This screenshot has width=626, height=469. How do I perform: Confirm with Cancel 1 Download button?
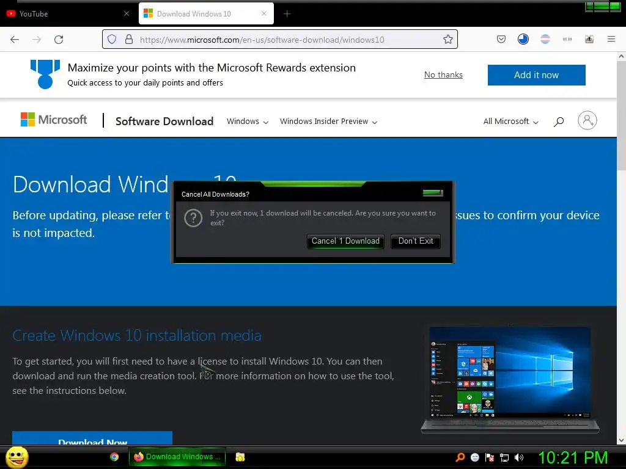pyautogui.click(x=345, y=241)
